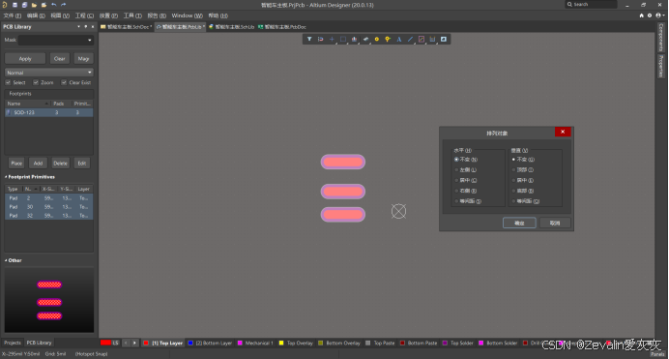Image resolution: width=669 pixels, height=359 pixels.
Task: Select the SOD-123 footprint row
Action: coord(49,112)
